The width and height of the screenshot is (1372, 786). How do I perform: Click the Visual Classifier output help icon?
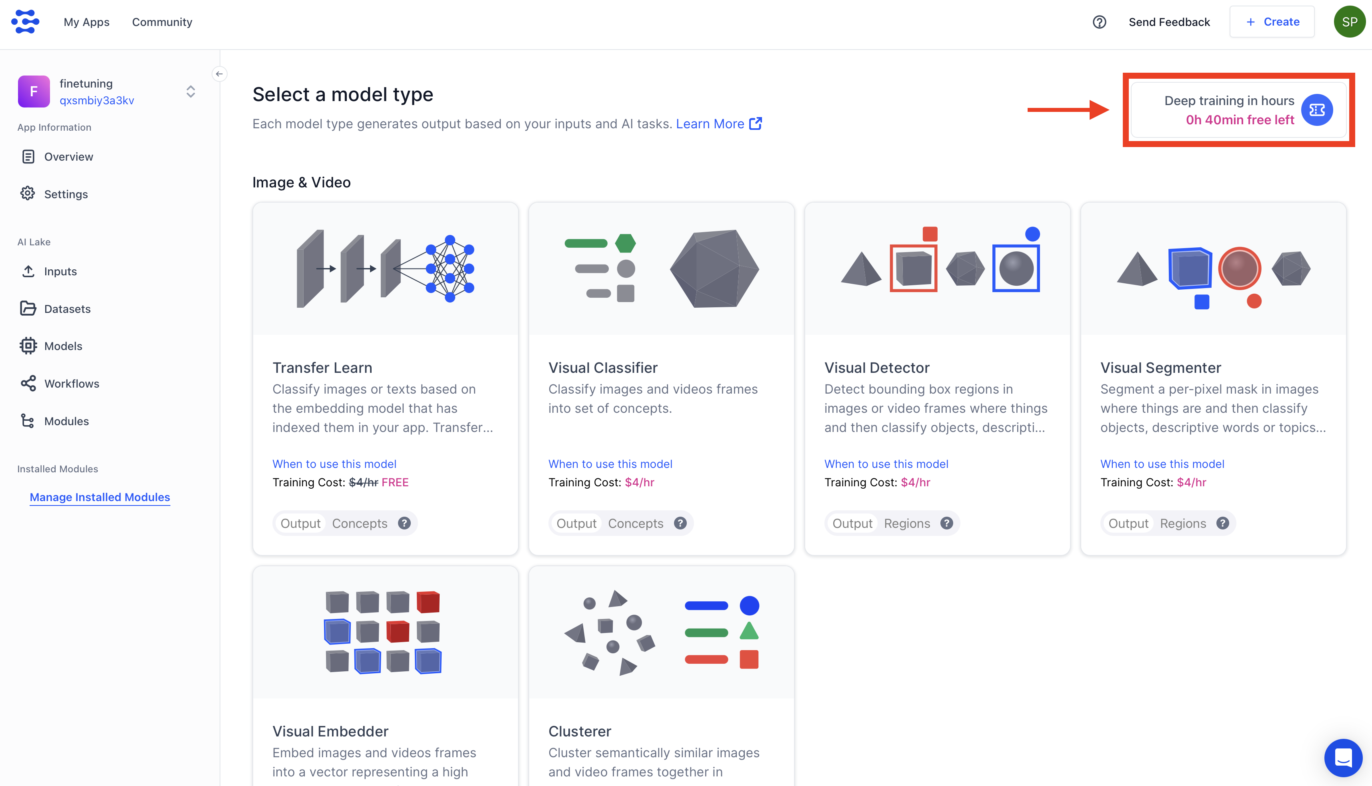680,523
